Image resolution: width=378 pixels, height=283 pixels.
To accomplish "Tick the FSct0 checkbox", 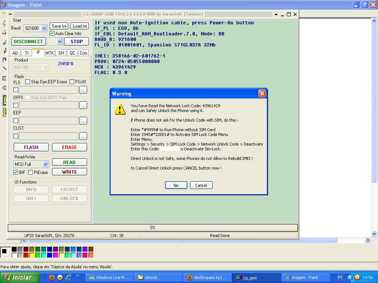I will pos(72,82).
